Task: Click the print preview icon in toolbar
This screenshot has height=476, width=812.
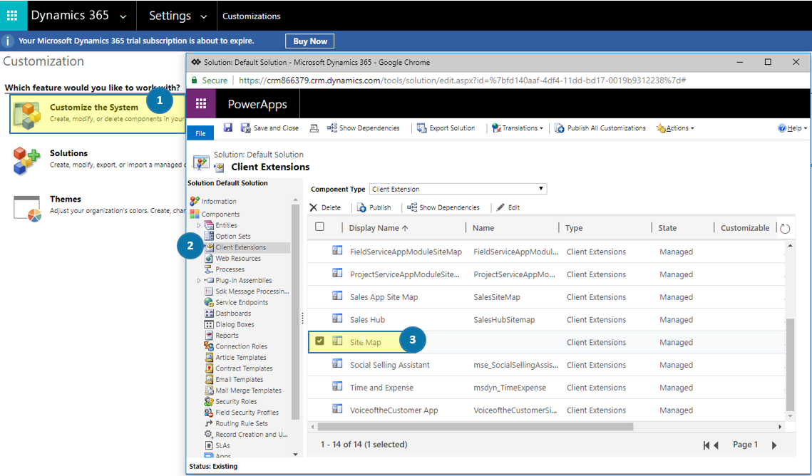Action: [314, 128]
